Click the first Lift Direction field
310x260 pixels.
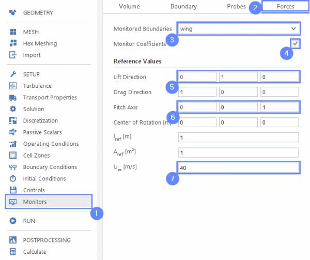coord(197,77)
